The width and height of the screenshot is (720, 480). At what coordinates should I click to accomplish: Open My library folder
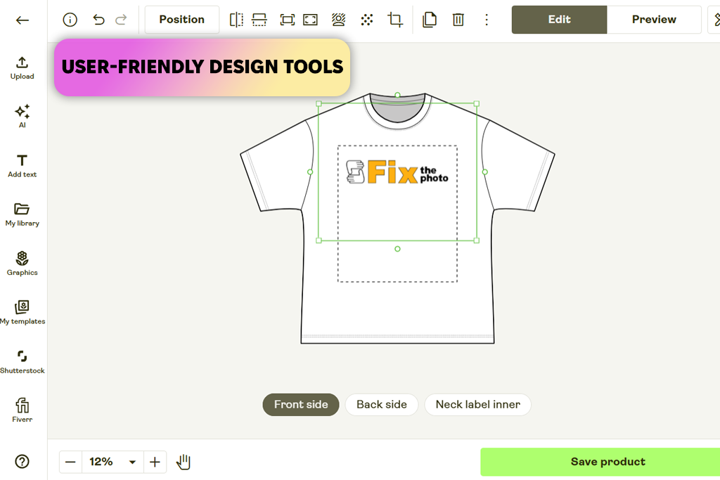(22, 215)
